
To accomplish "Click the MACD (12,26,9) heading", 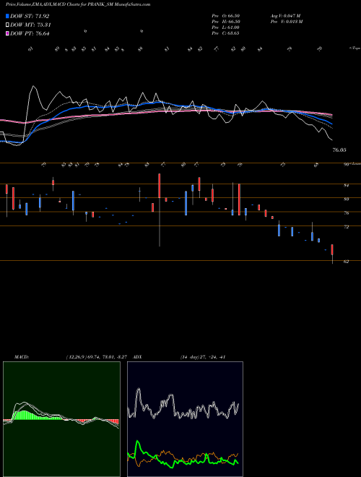I will tap(72, 357).
